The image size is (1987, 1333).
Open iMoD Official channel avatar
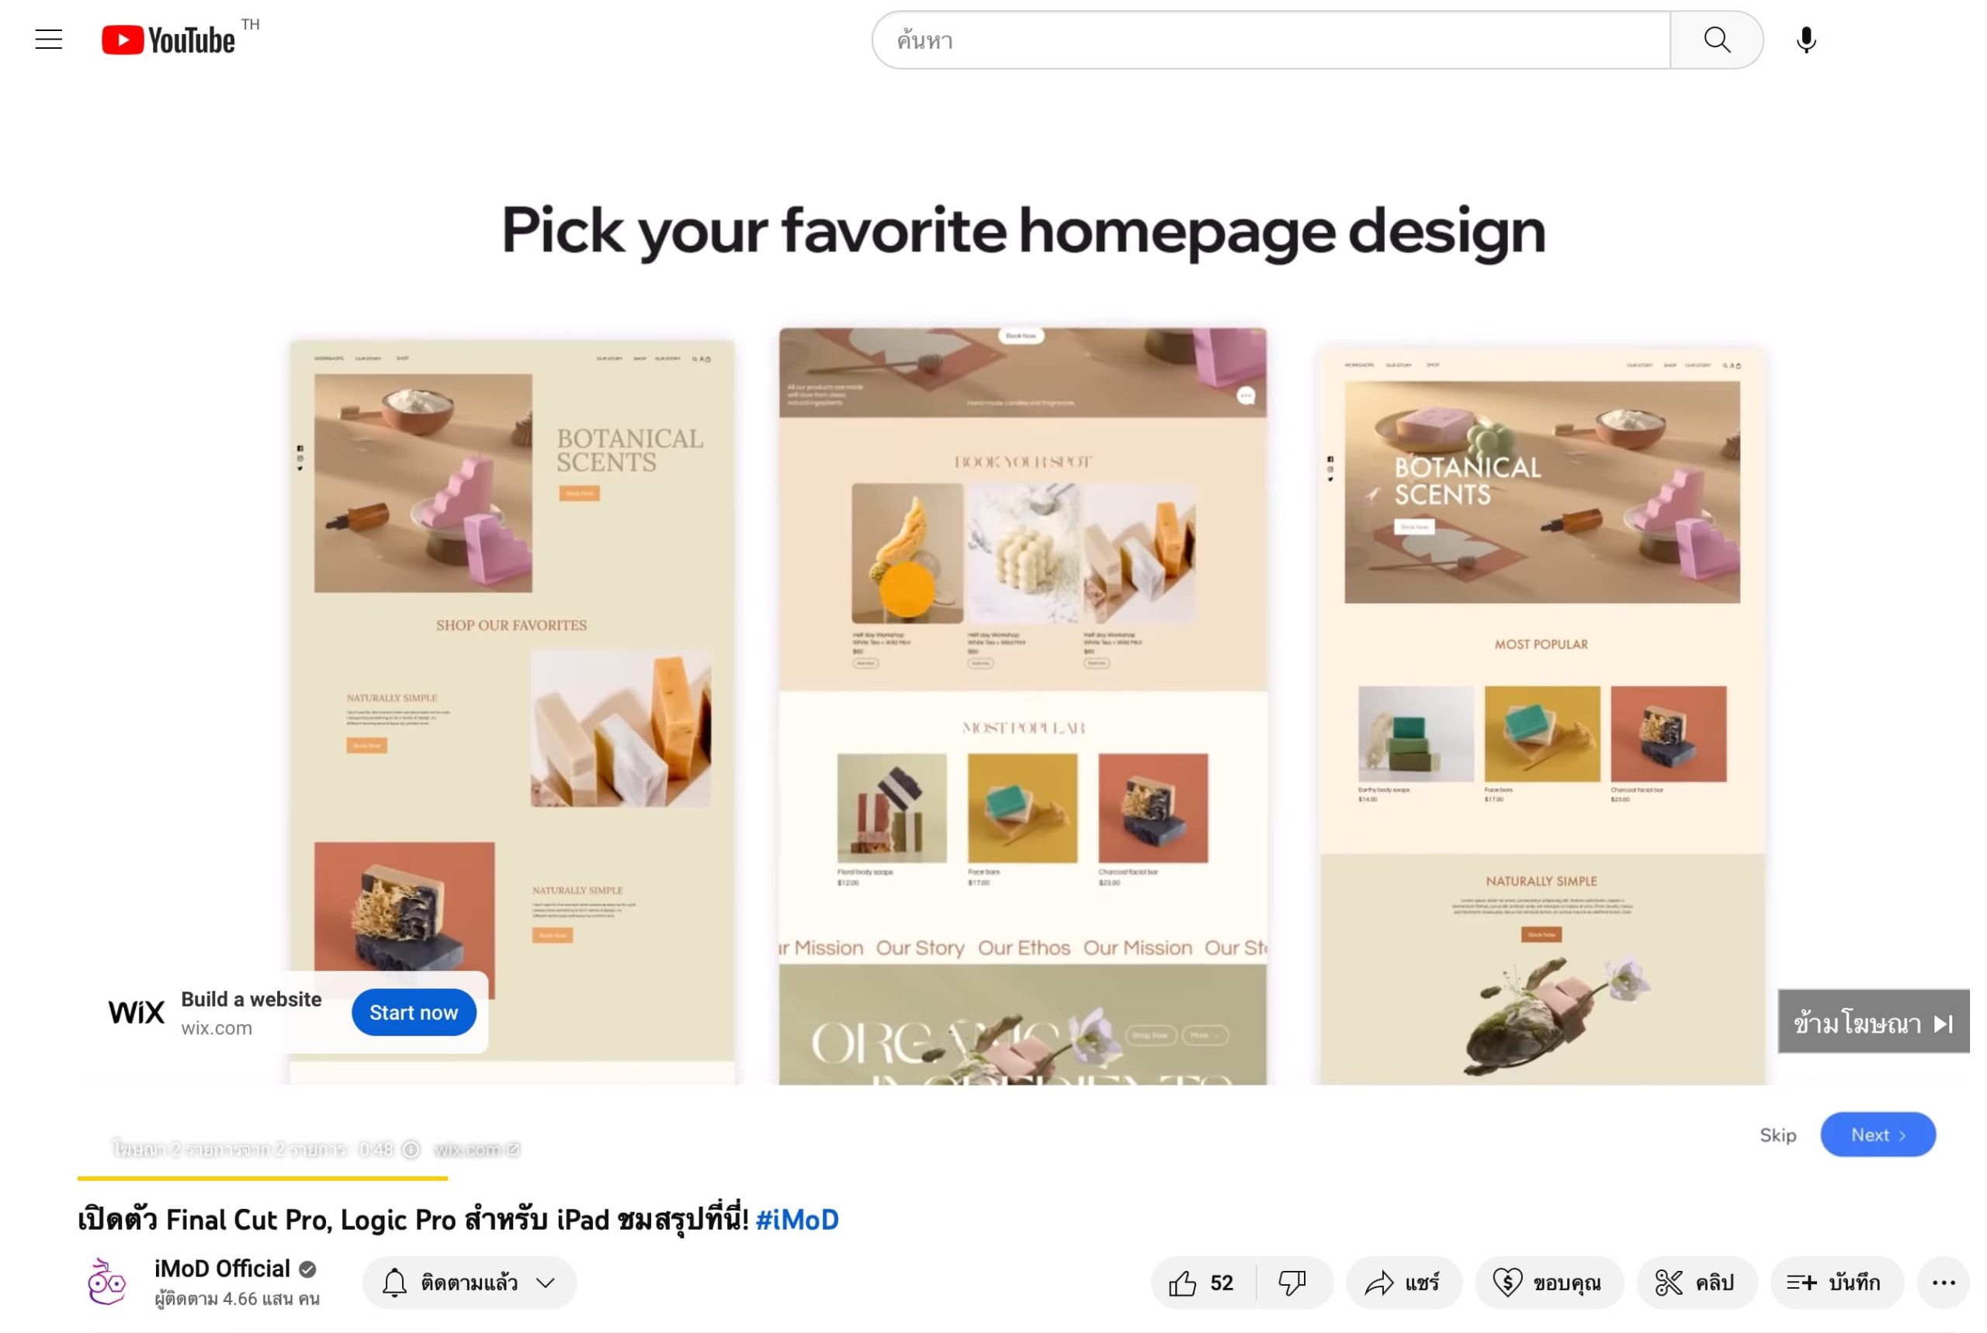click(107, 1282)
